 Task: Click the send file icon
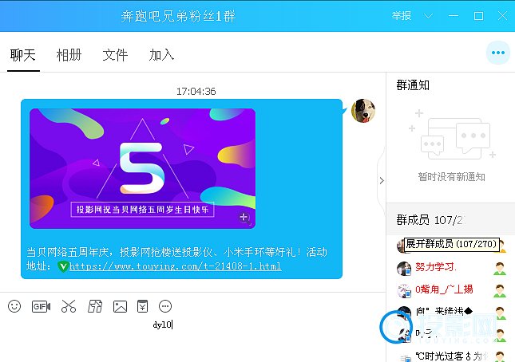[94, 306]
